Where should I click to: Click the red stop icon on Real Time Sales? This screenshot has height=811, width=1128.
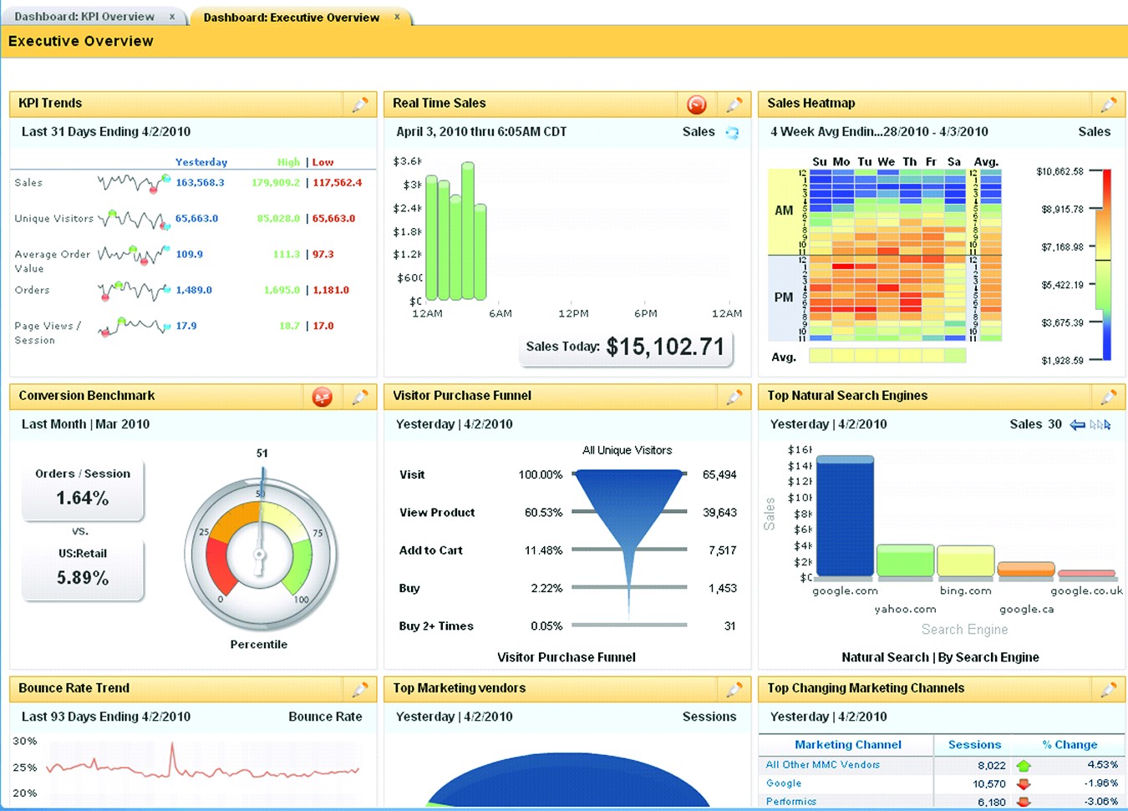(697, 104)
